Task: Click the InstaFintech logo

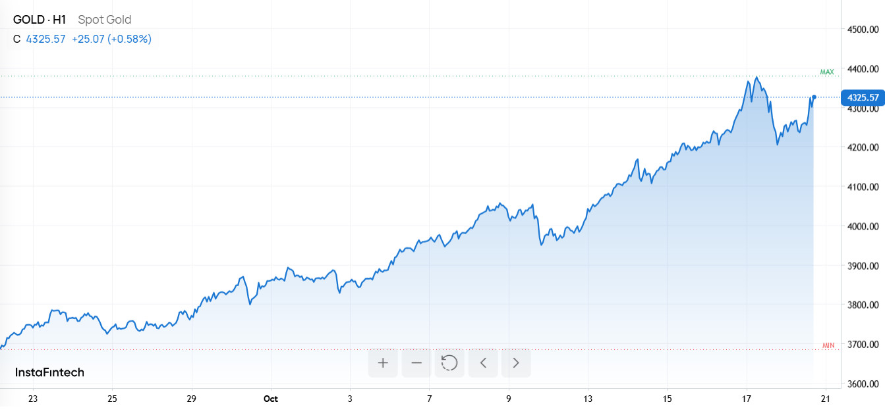Action: click(x=49, y=372)
